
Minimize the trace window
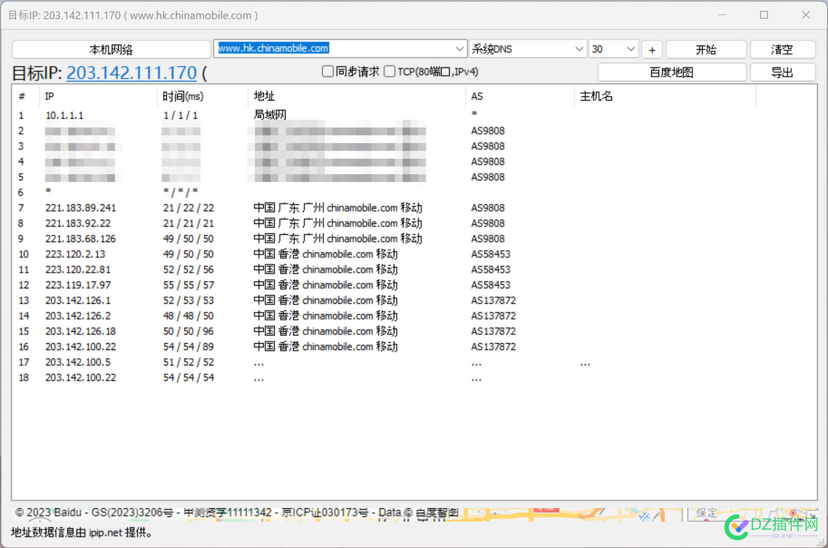(722, 15)
